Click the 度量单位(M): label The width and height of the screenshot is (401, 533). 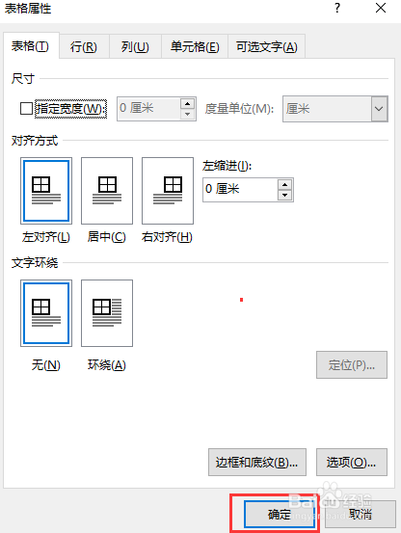239,109
